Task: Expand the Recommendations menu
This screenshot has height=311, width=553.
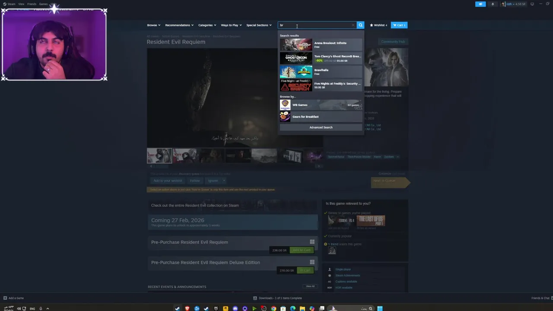Action: tap(179, 25)
